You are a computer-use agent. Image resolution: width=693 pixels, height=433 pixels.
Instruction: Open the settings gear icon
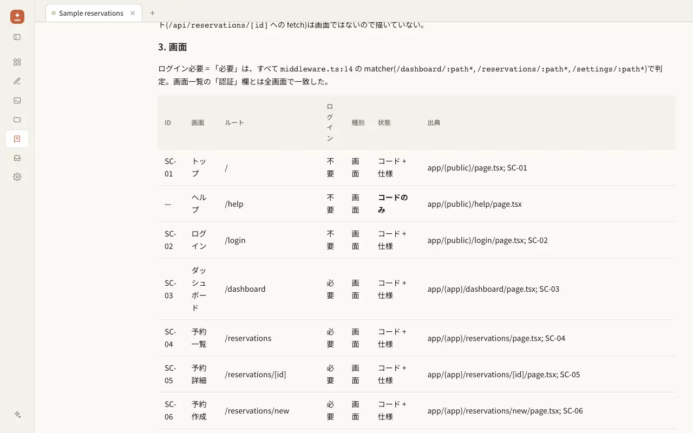tap(17, 177)
